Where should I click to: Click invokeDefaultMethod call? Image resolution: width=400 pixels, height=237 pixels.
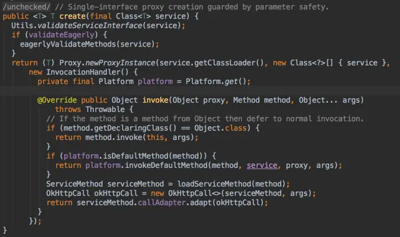click(166, 165)
